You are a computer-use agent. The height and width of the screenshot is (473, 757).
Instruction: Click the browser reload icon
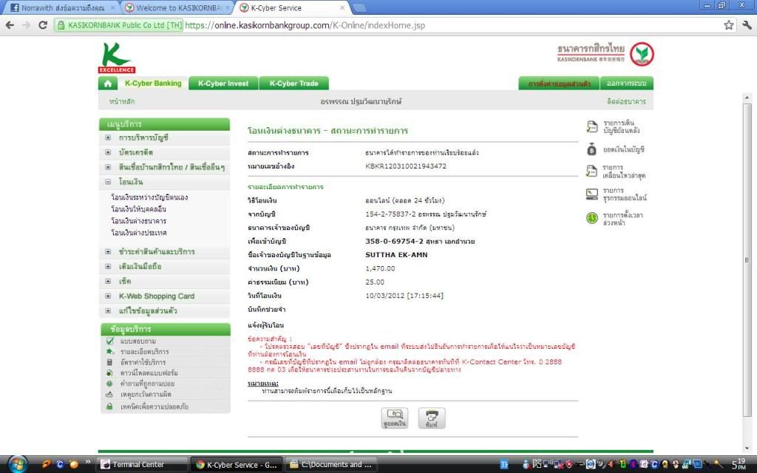(42, 24)
